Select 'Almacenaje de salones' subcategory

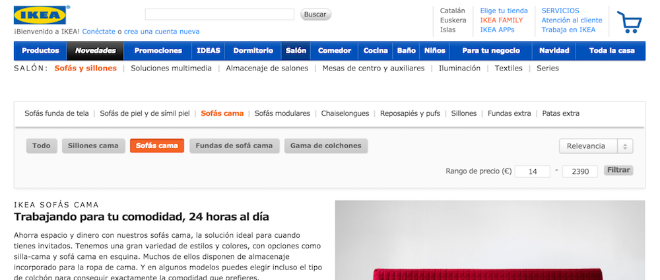[x=267, y=68]
